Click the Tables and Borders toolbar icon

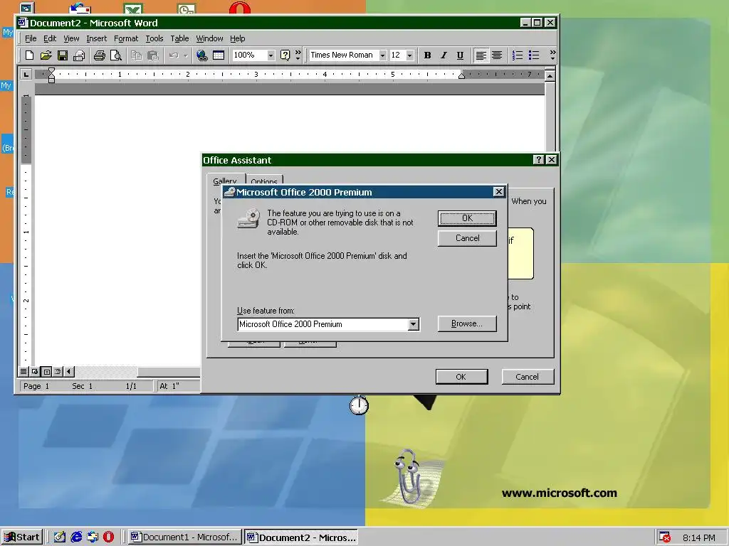pos(219,55)
